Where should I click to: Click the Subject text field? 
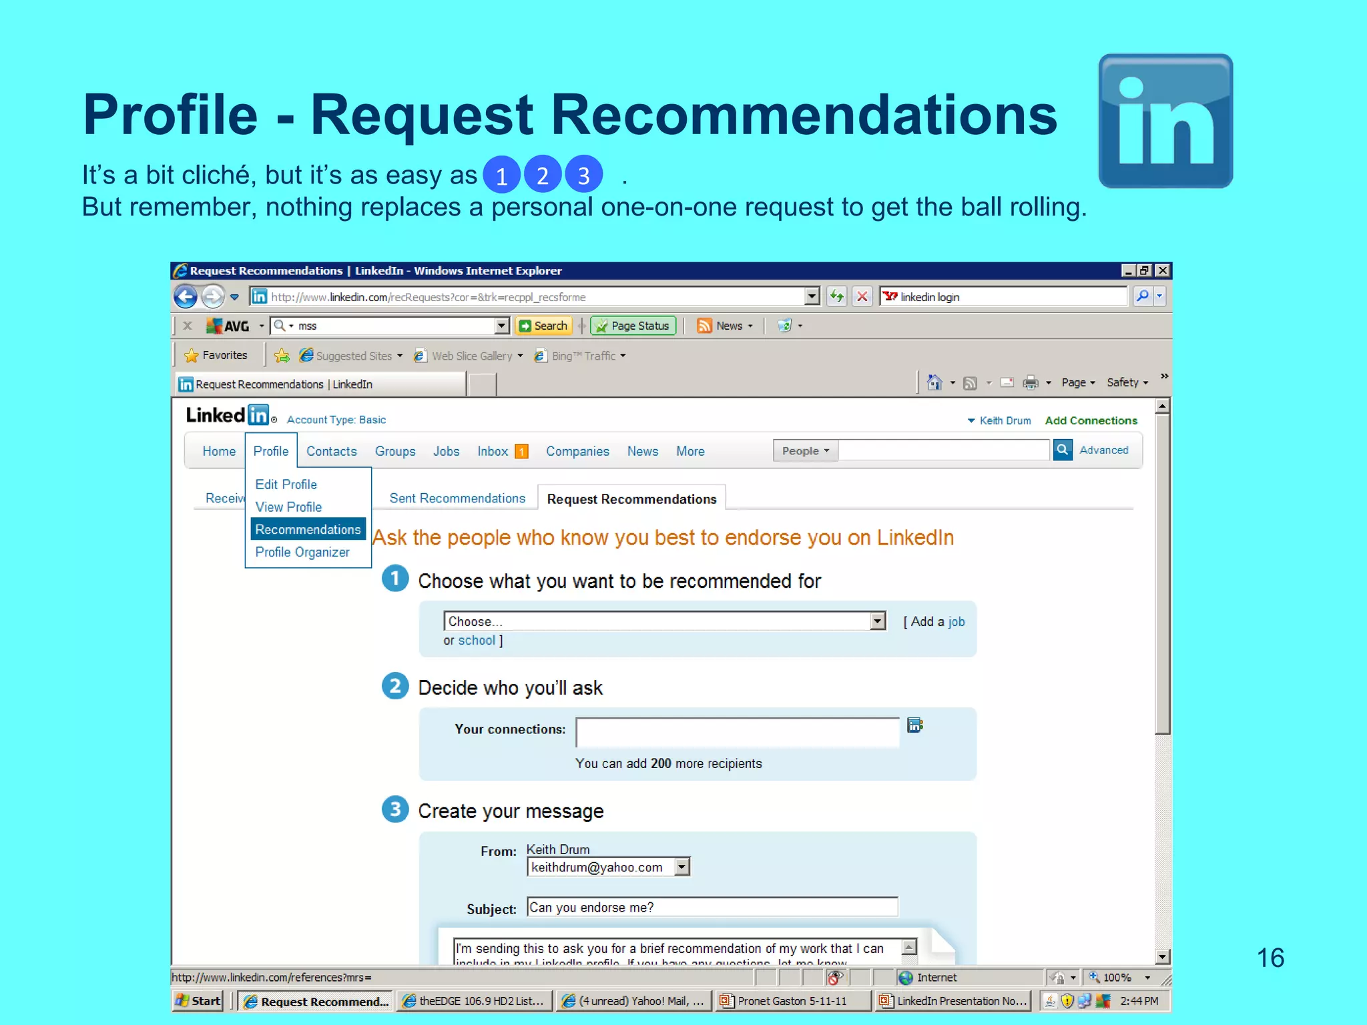pos(712,908)
